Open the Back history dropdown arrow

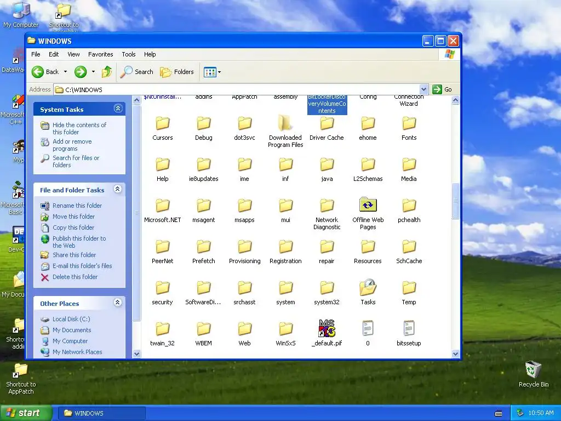[66, 72]
